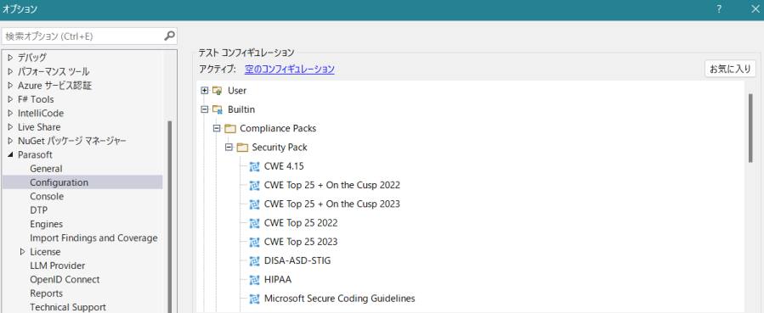
Task: Click the HIPAA configuration icon
Action: [x=254, y=279]
